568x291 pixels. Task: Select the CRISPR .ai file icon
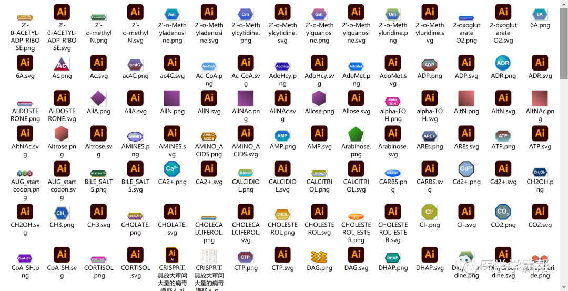pos(171,255)
